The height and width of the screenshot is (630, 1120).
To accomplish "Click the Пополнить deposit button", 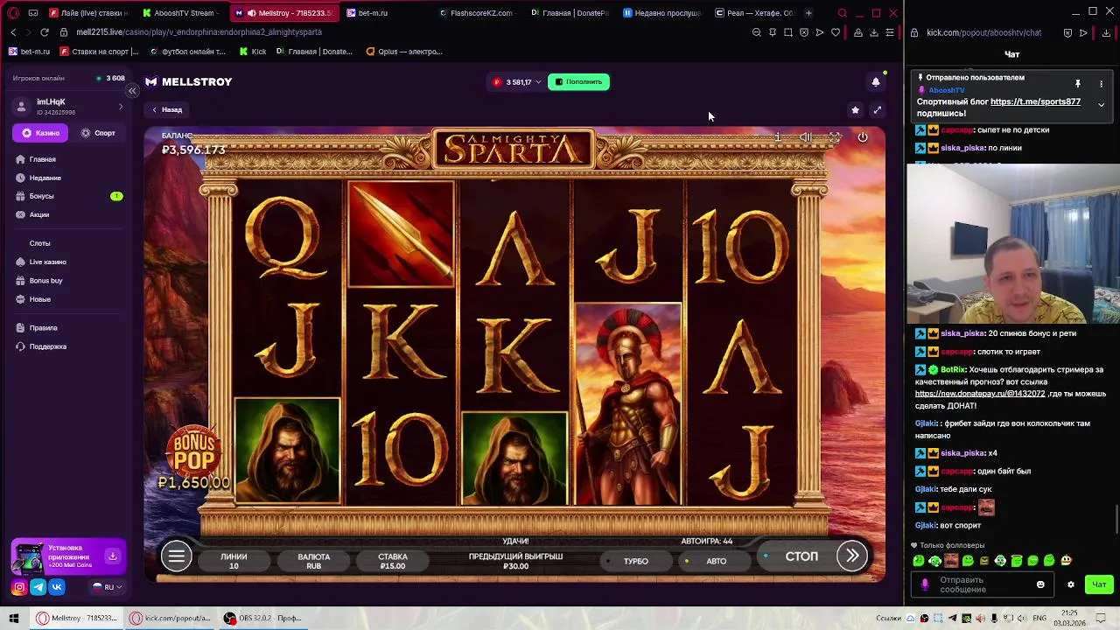I will pyautogui.click(x=578, y=82).
